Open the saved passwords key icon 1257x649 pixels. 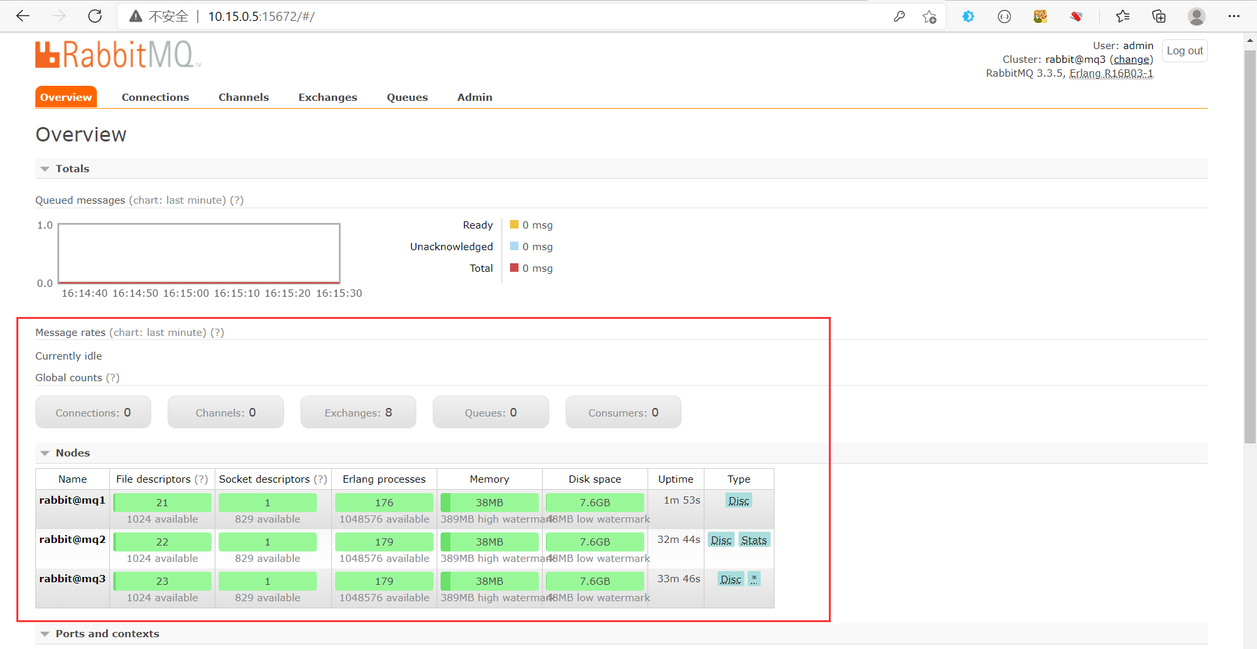(x=900, y=16)
